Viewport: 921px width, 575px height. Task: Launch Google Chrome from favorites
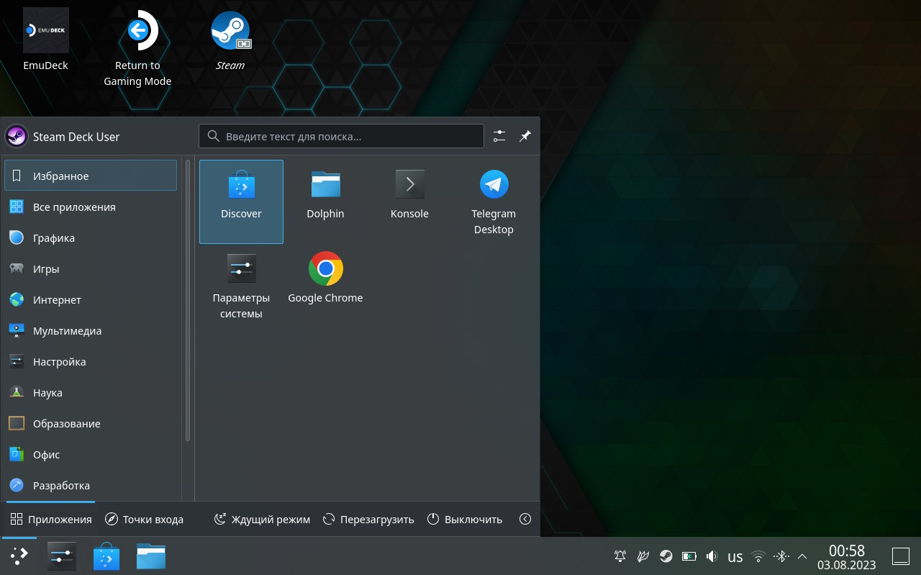325,286
